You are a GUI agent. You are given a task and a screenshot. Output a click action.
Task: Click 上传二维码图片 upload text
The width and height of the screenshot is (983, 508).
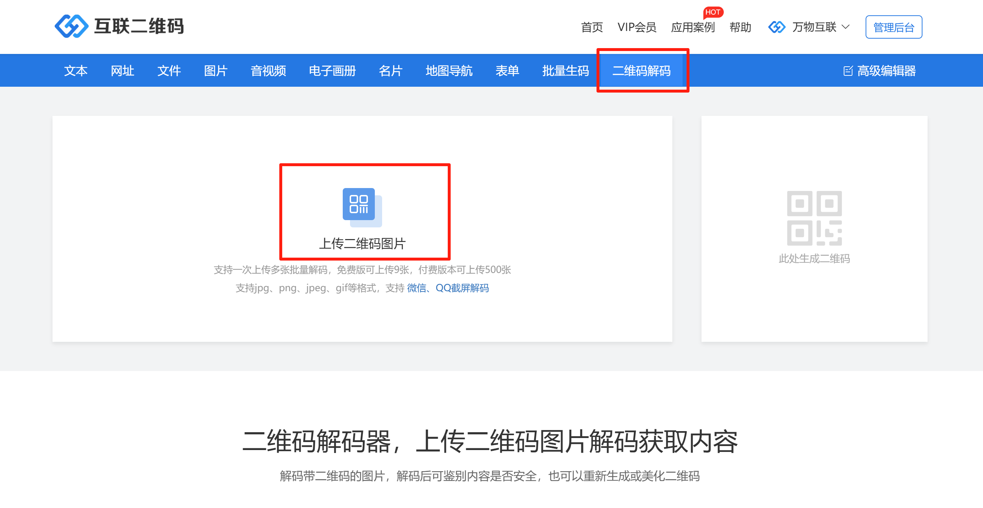pos(362,243)
